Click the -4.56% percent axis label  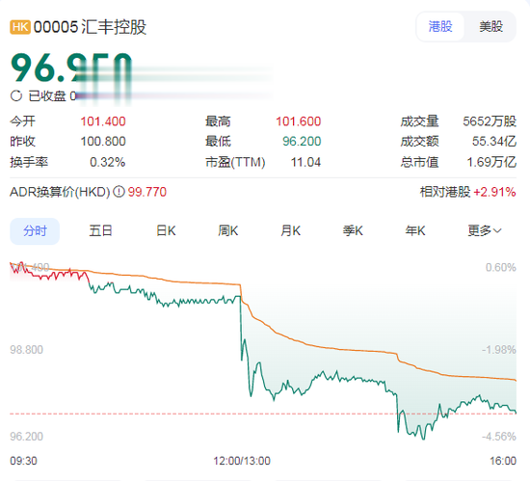pos(499,437)
